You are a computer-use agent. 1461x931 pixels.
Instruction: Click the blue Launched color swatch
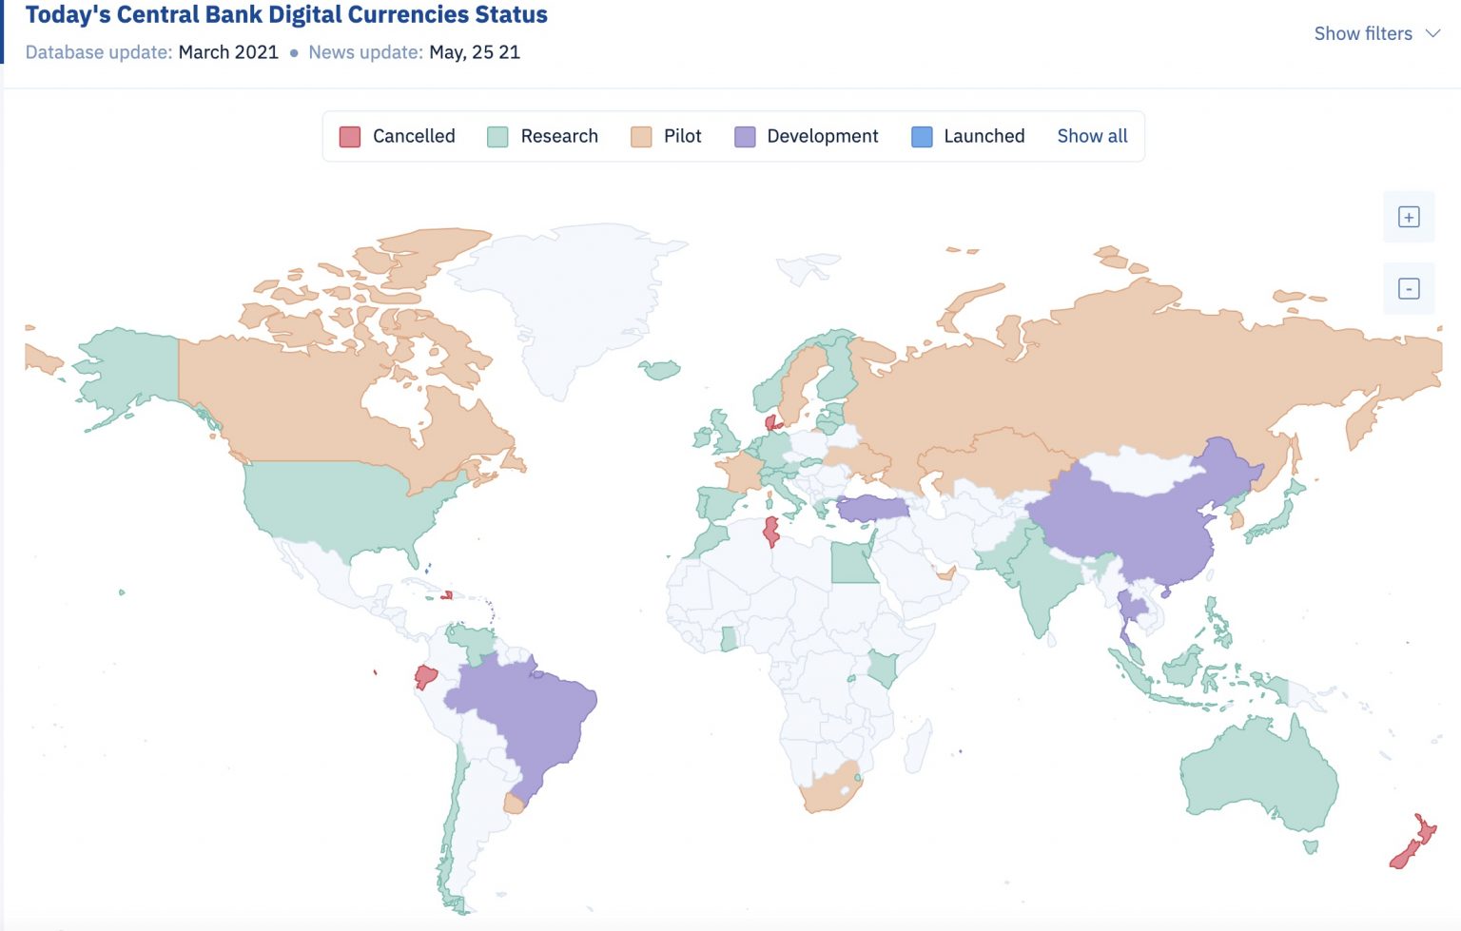922,137
